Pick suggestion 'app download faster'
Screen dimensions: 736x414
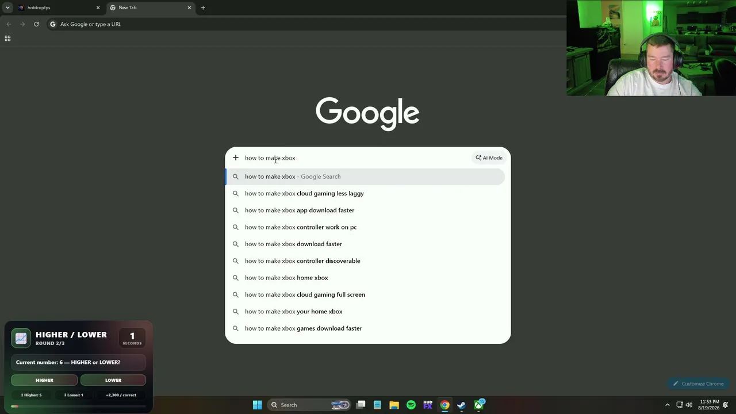click(x=365, y=210)
